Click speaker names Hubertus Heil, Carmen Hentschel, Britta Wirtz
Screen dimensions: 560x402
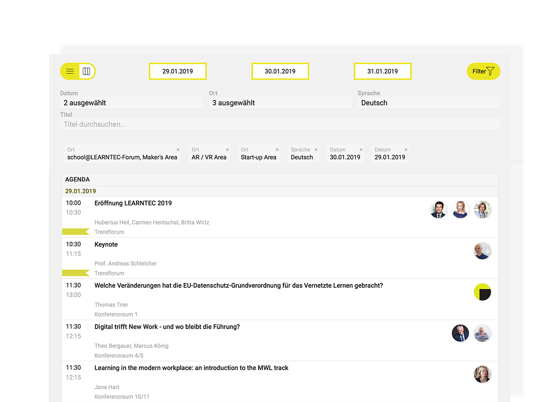click(x=152, y=222)
